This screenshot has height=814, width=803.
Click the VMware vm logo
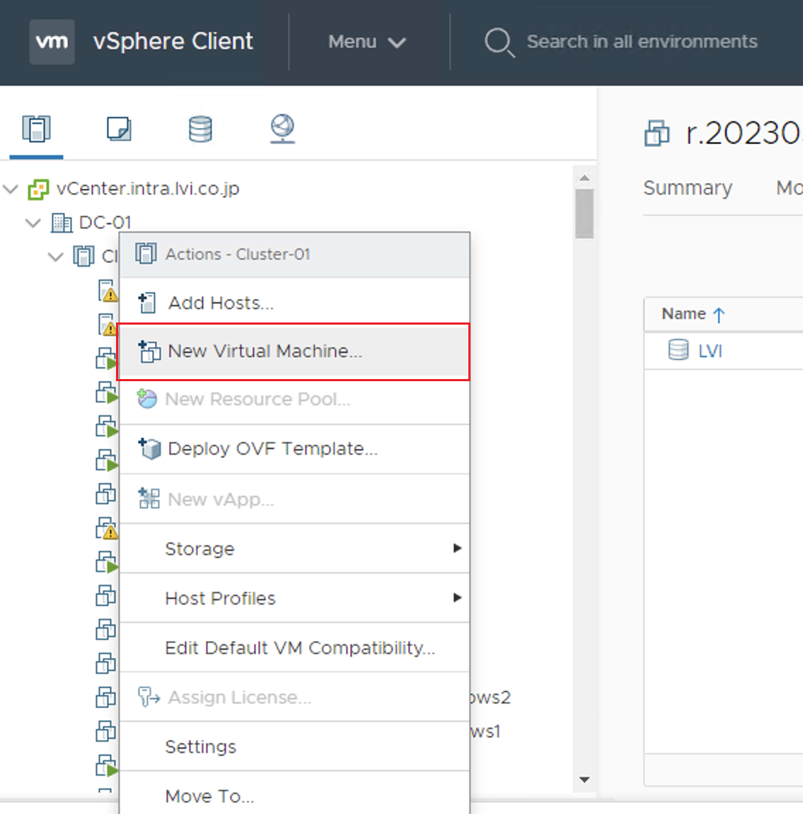[52, 42]
